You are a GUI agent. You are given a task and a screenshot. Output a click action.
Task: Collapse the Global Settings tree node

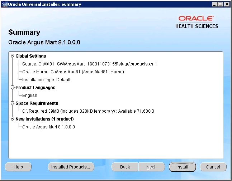click(13, 56)
